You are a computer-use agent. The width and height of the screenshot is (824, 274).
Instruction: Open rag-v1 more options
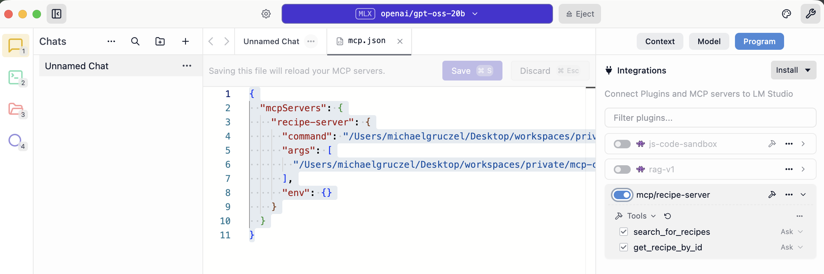tap(789, 169)
